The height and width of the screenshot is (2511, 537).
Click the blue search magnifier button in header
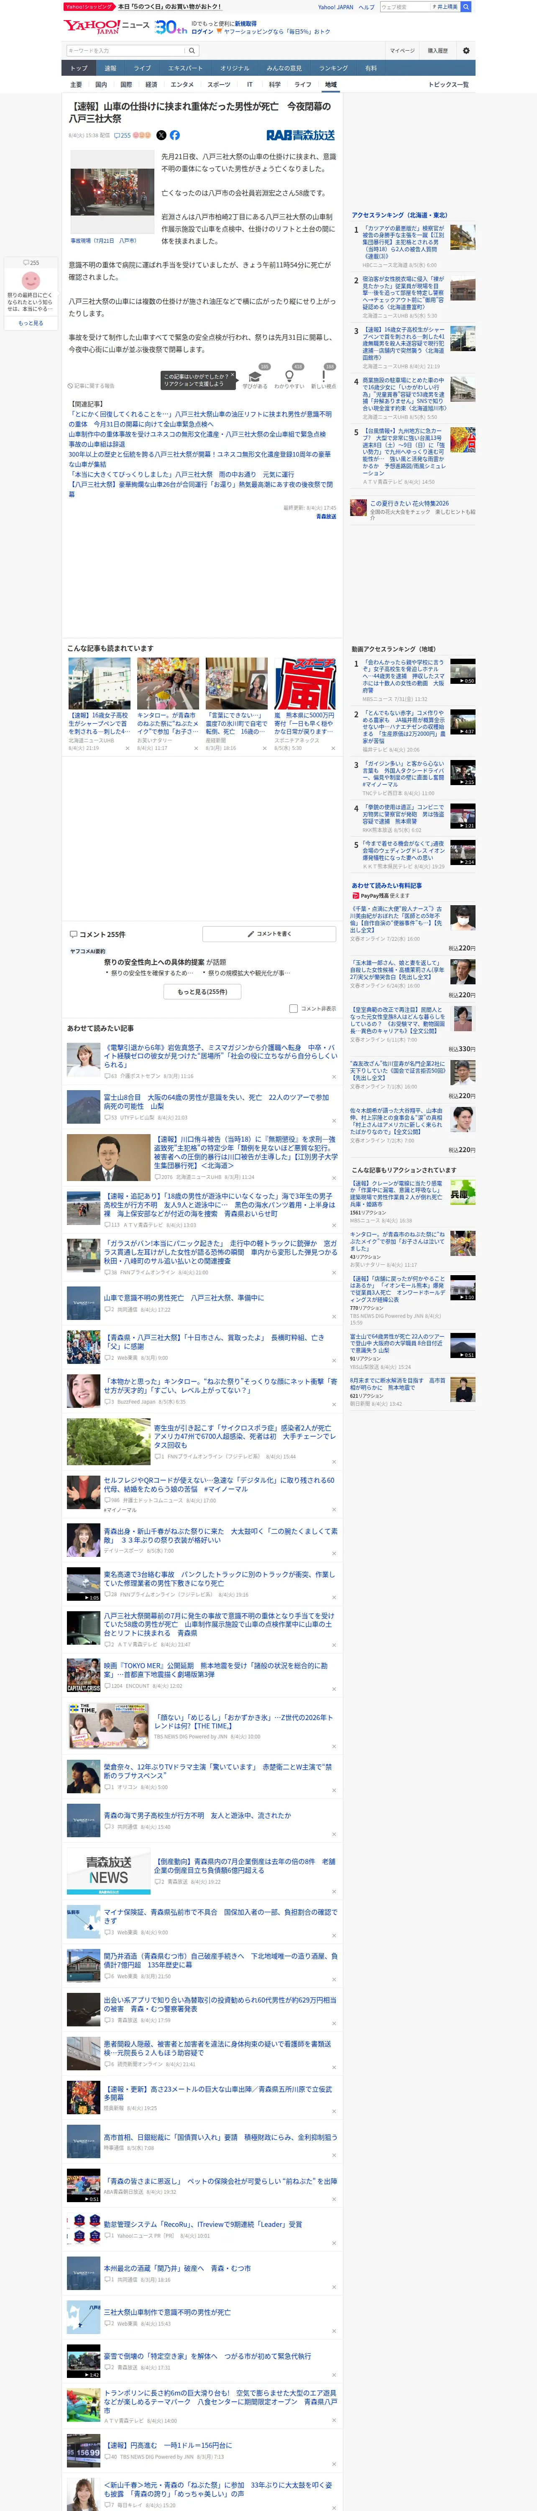click(x=466, y=7)
